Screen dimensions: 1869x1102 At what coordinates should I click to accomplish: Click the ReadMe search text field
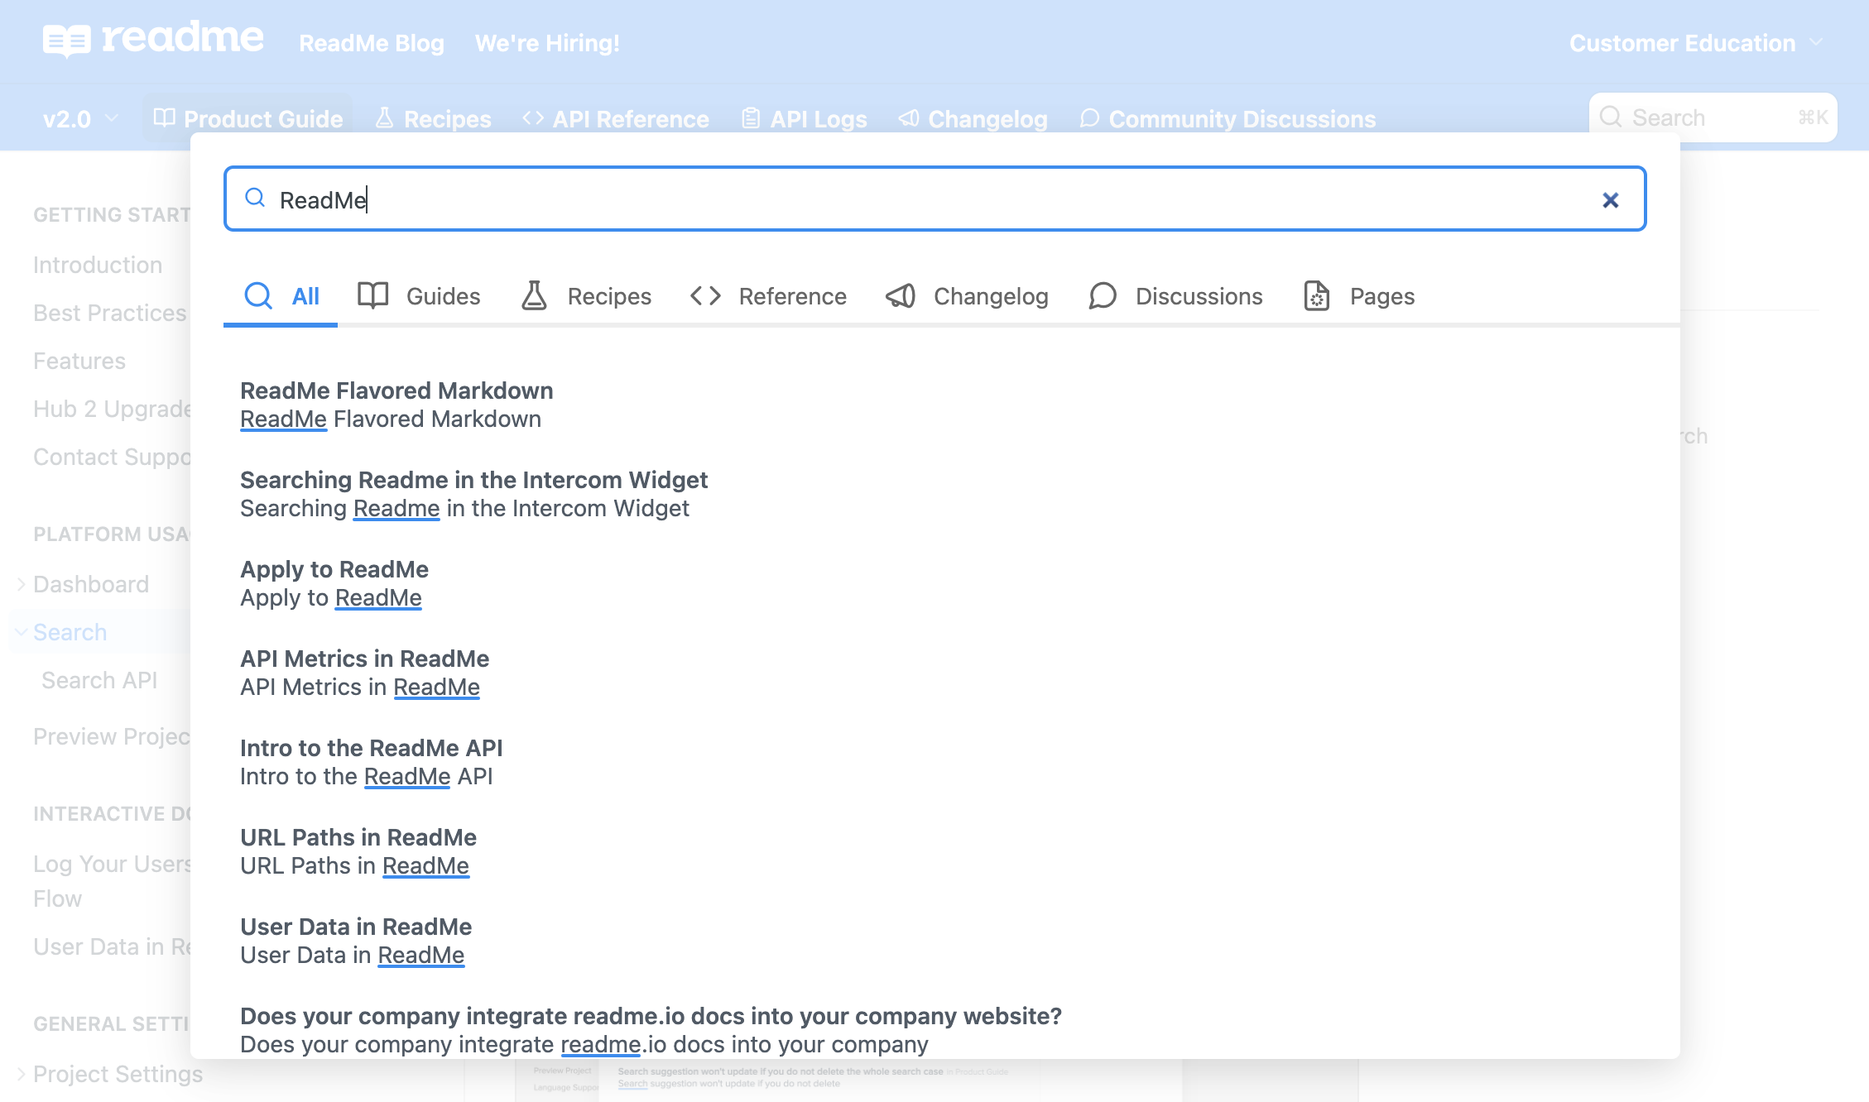click(910, 200)
